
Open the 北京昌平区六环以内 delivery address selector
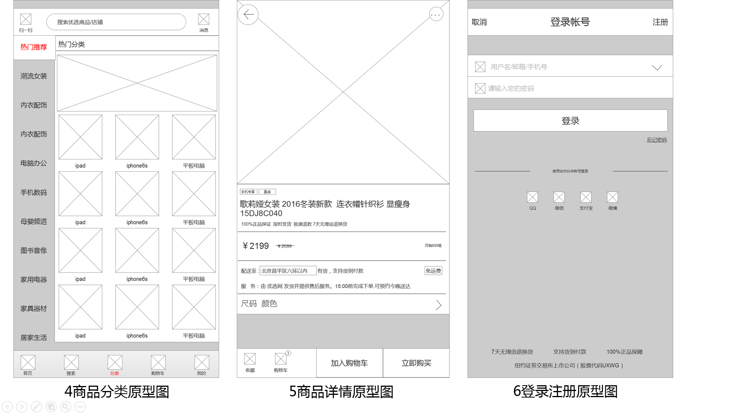[288, 271]
